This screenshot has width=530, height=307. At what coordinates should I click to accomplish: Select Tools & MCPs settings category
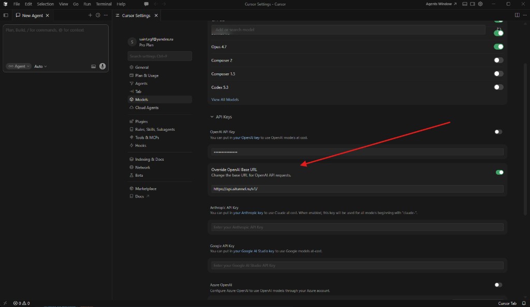159,137
